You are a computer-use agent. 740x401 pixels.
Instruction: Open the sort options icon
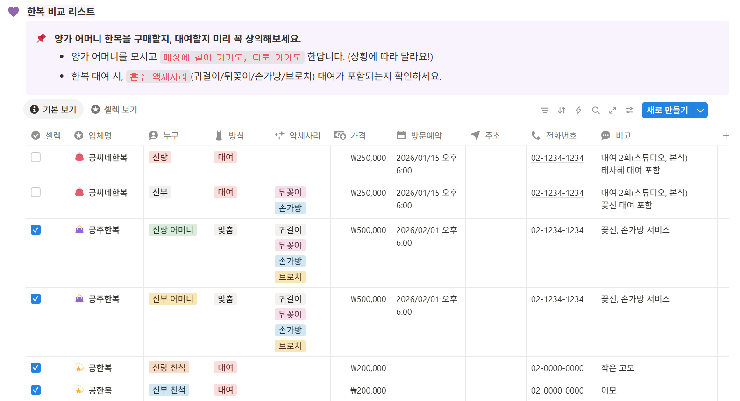pyautogui.click(x=562, y=111)
